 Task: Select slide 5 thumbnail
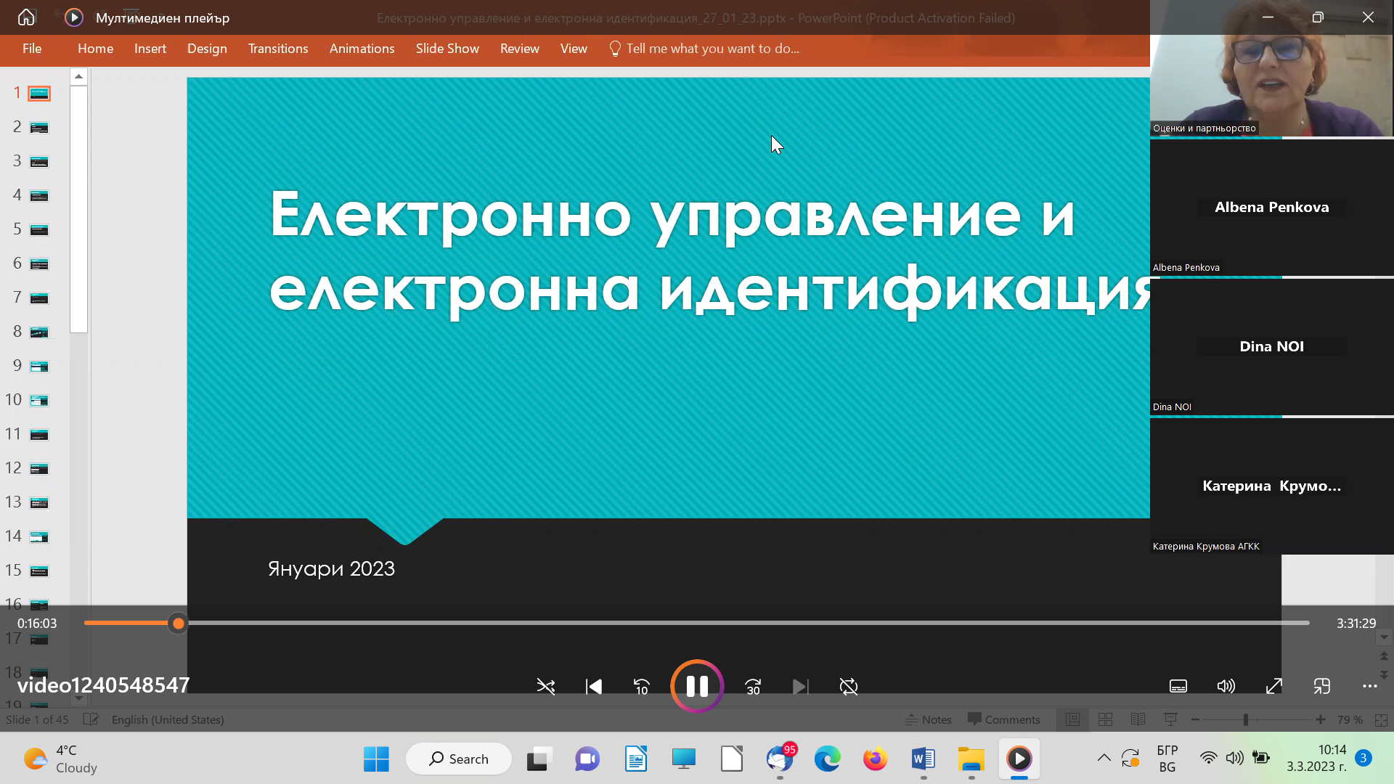point(39,230)
